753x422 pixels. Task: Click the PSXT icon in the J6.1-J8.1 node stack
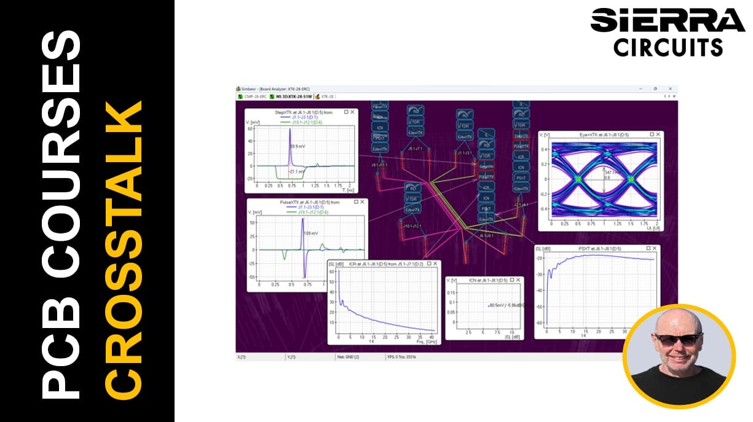[486, 209]
